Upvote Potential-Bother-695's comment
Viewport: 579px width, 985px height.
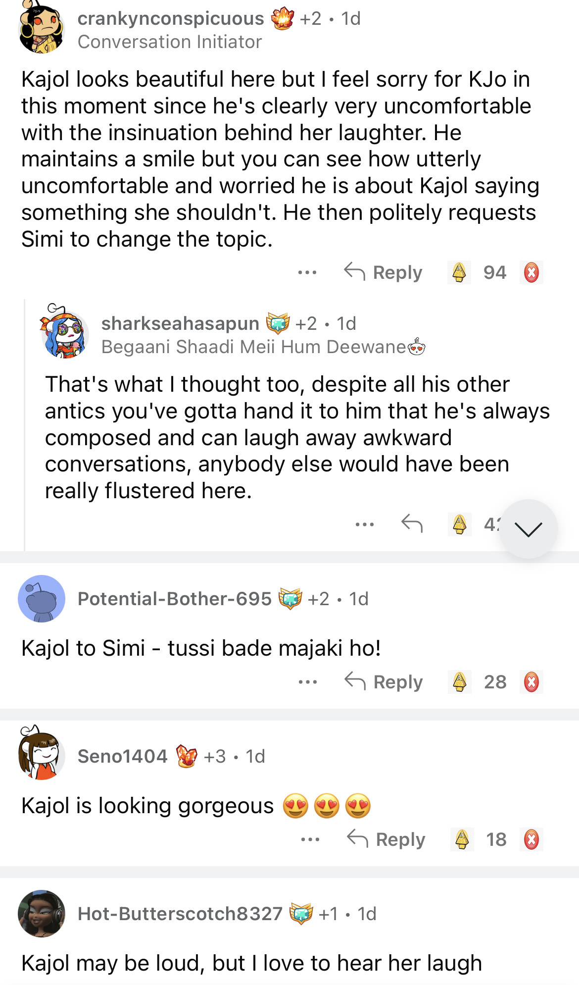(460, 682)
